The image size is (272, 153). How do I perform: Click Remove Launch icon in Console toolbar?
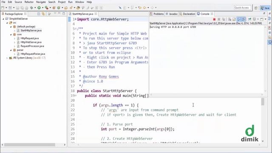[219, 19]
